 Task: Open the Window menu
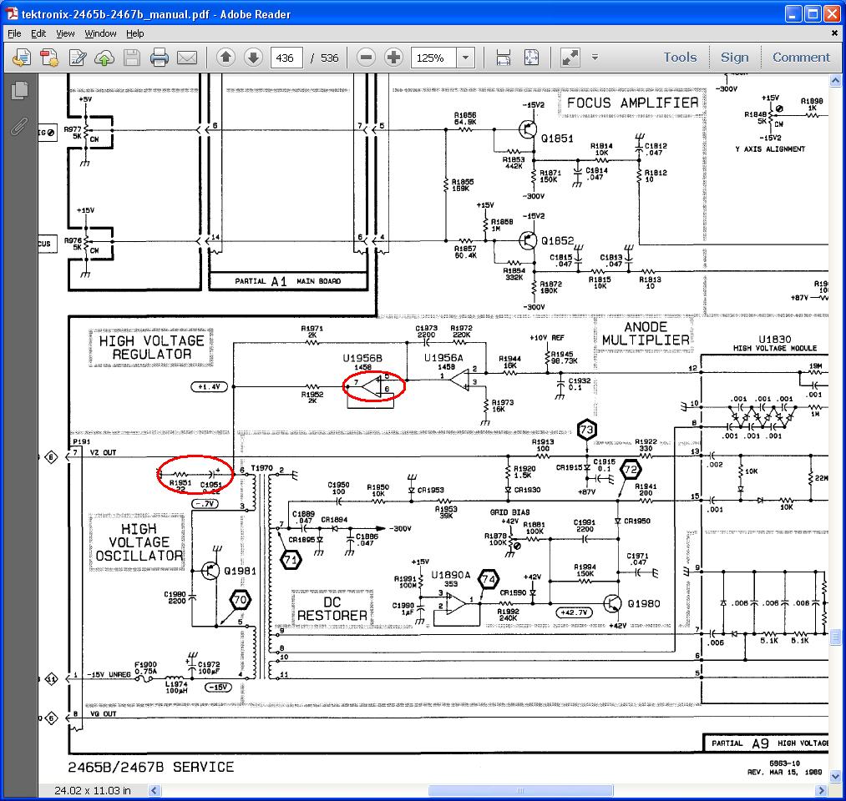coord(100,33)
